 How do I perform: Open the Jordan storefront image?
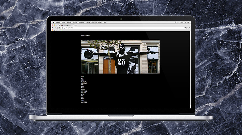120,57
